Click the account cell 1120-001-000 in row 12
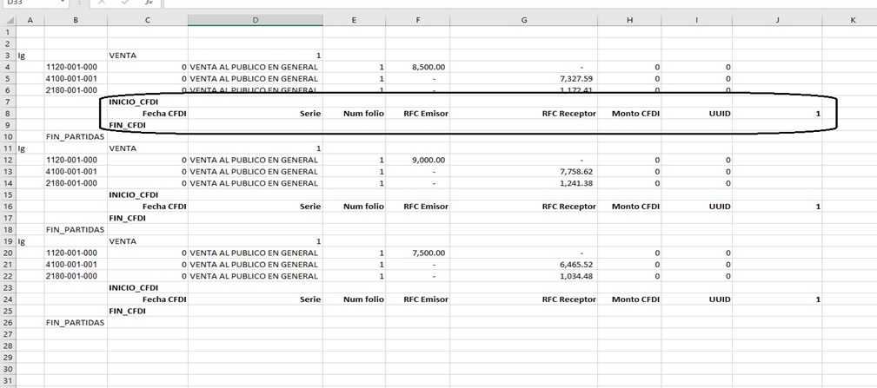The width and height of the screenshot is (877, 388). (x=76, y=160)
